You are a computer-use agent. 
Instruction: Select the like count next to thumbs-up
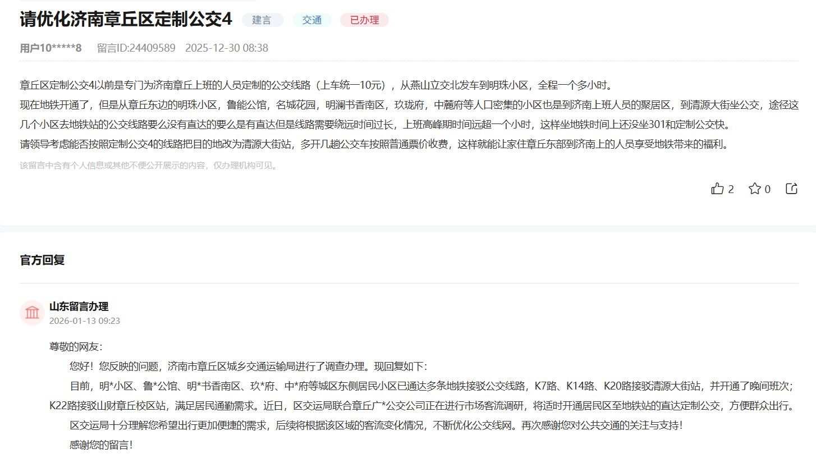click(731, 189)
